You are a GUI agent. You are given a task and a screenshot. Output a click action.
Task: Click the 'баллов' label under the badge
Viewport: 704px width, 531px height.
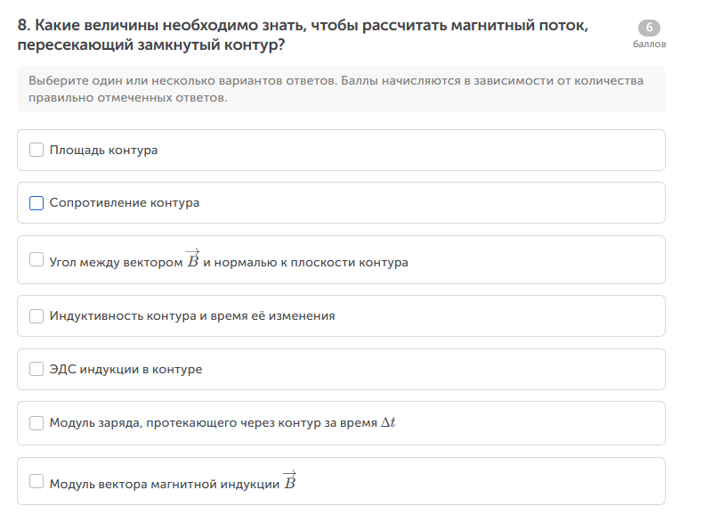649,44
